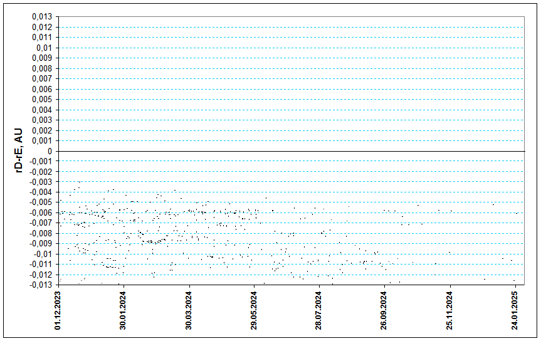This screenshot has height=341, width=541.
Task: Click the 24.01.2025 date label
Action: point(515,311)
